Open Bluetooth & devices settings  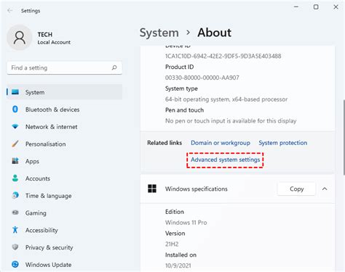52,110
